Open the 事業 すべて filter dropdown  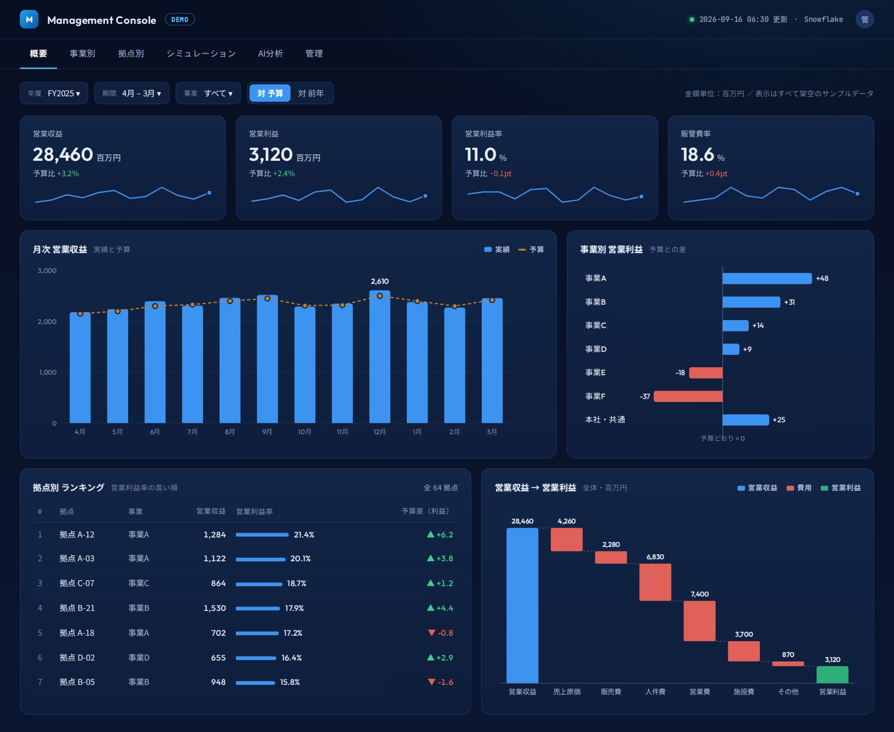[x=208, y=93]
